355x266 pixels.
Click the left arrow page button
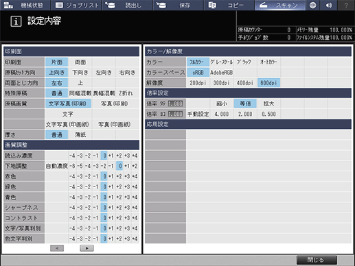[57, 248]
